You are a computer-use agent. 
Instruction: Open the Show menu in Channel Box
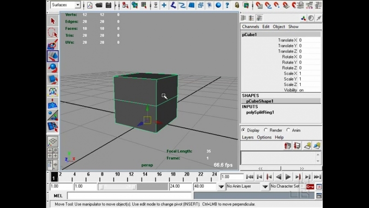tap(293, 27)
